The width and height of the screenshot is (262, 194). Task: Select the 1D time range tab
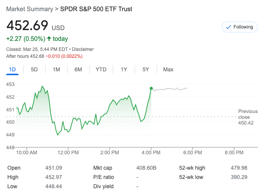pyautogui.click(x=12, y=69)
